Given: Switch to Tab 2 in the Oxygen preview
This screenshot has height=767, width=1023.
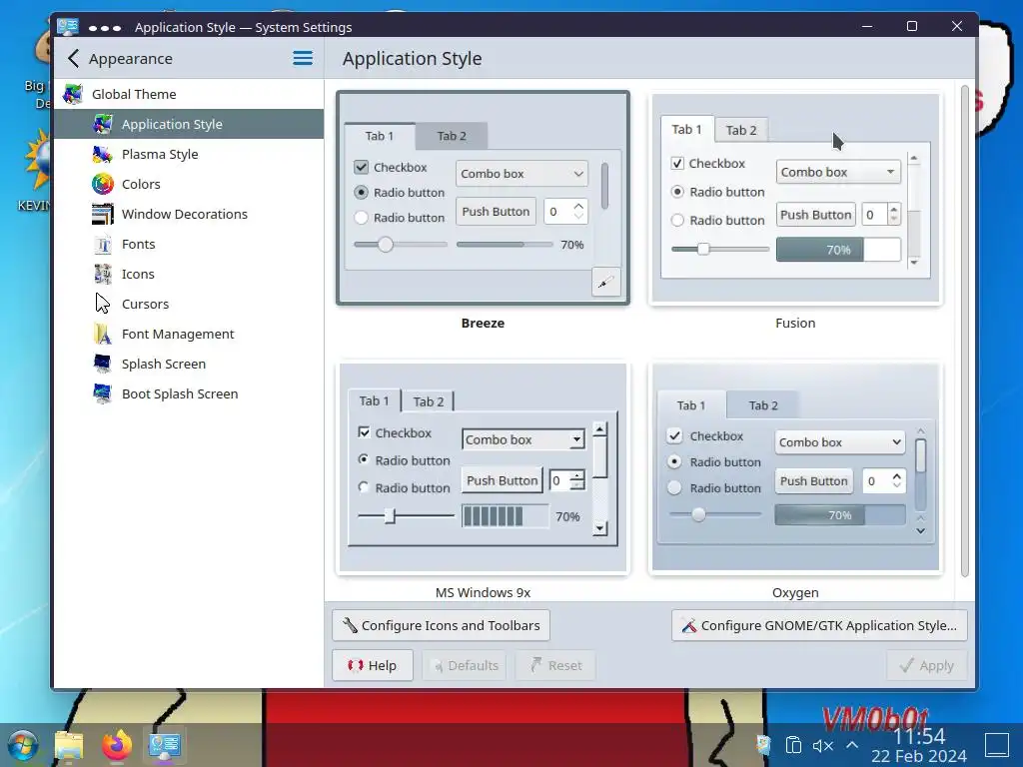Looking at the screenshot, I should click(x=762, y=405).
